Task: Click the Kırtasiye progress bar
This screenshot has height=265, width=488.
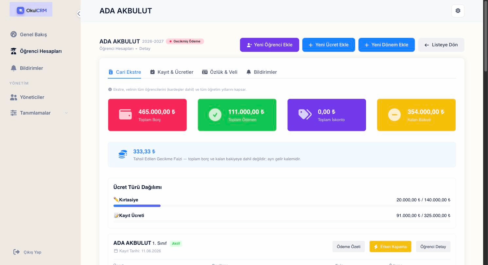Action: coord(282,206)
